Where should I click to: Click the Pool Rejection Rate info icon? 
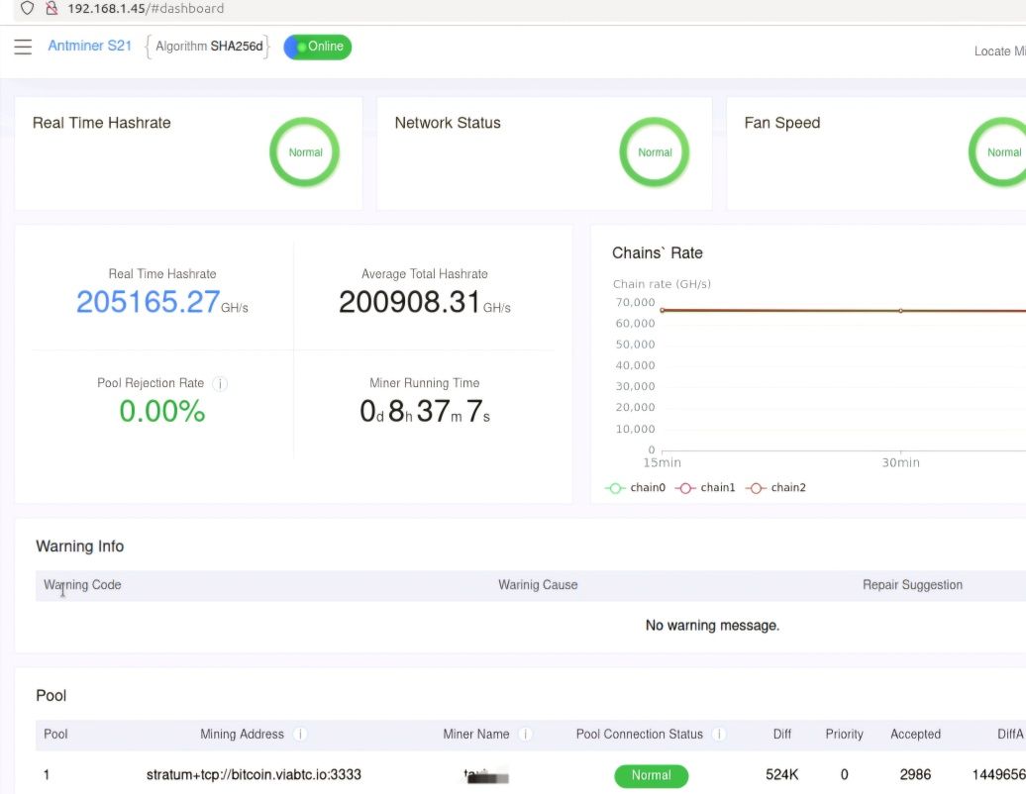[x=221, y=384]
